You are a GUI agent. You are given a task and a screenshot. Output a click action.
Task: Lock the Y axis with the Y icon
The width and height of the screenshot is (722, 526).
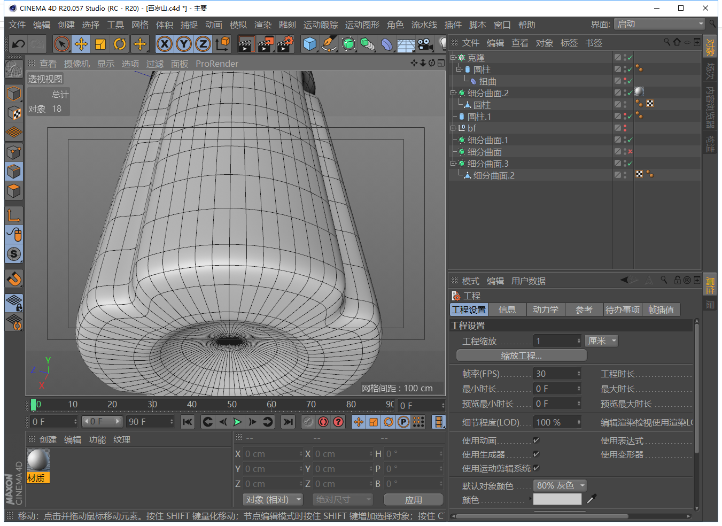183,44
